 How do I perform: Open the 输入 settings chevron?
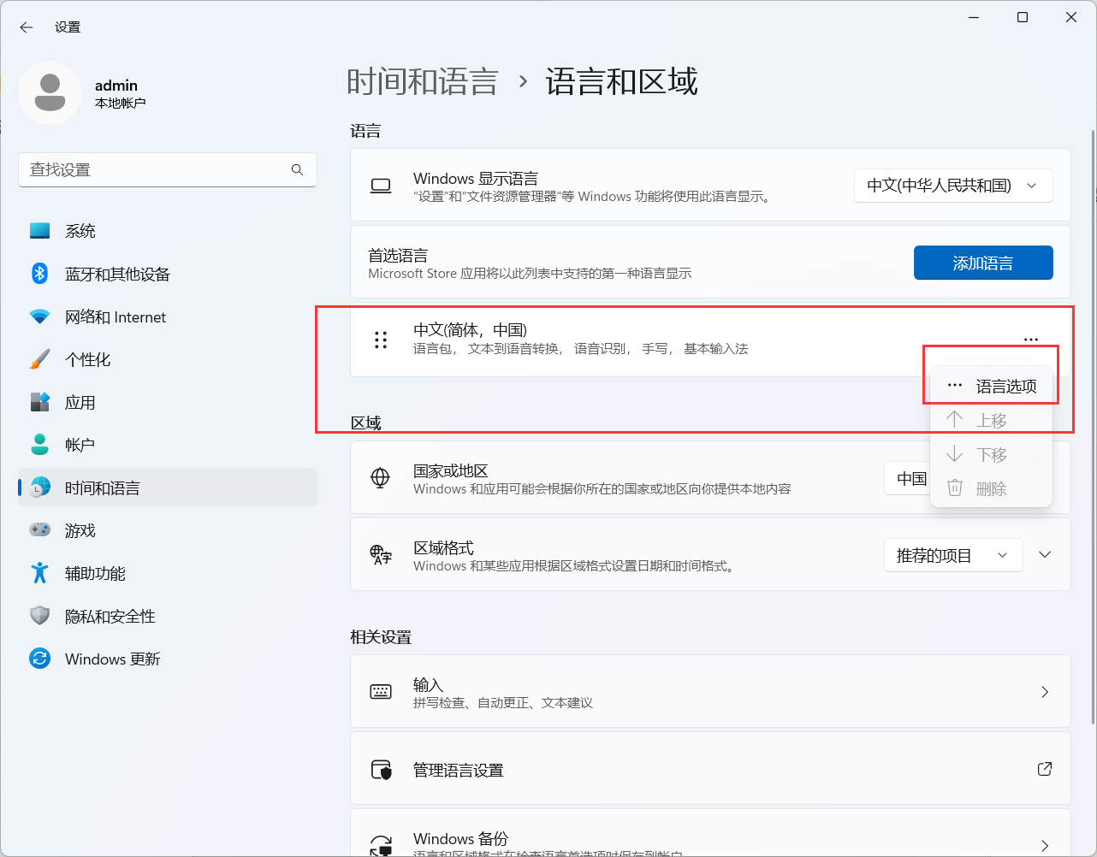click(x=1045, y=691)
